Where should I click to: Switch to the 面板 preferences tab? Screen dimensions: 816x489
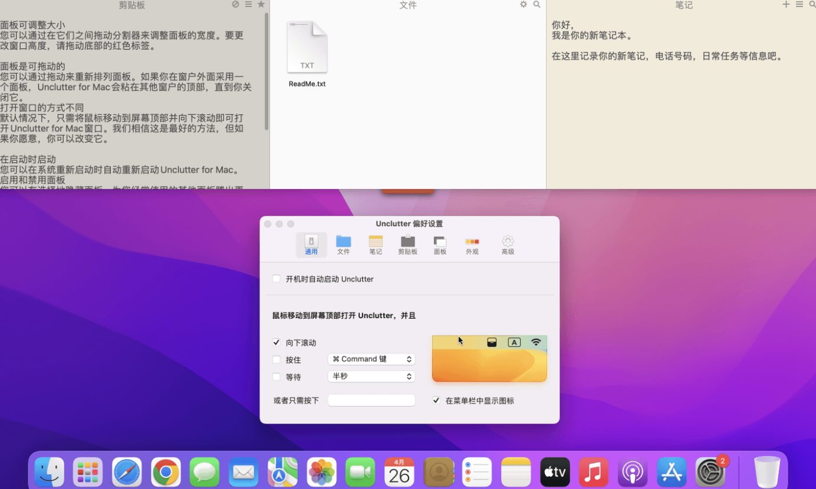coord(440,245)
